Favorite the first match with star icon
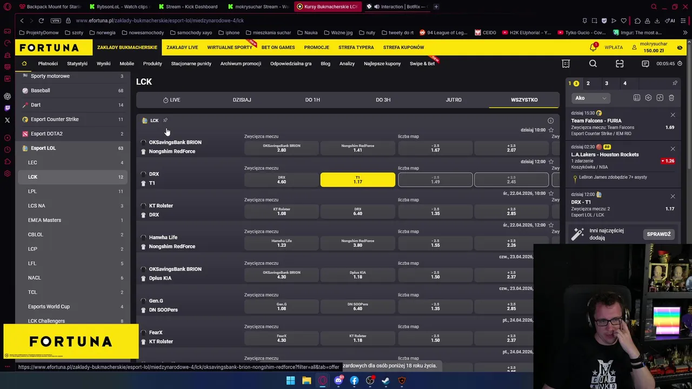The height and width of the screenshot is (389, 692). (x=551, y=130)
